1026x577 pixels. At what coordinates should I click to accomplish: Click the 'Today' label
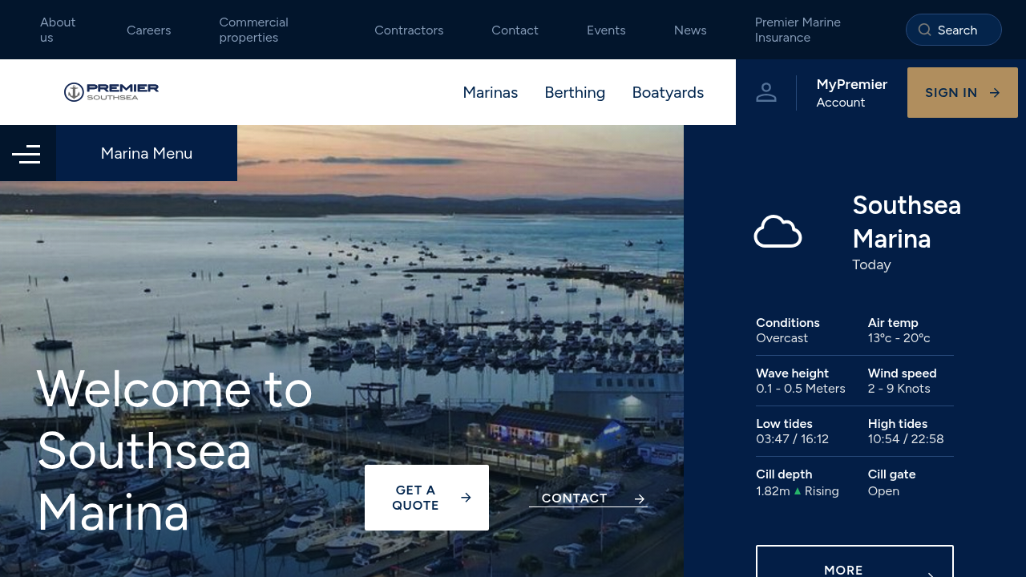(x=871, y=264)
